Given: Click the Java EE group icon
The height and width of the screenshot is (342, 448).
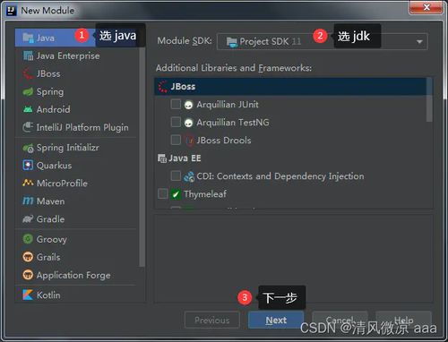Looking at the screenshot, I should point(162,158).
